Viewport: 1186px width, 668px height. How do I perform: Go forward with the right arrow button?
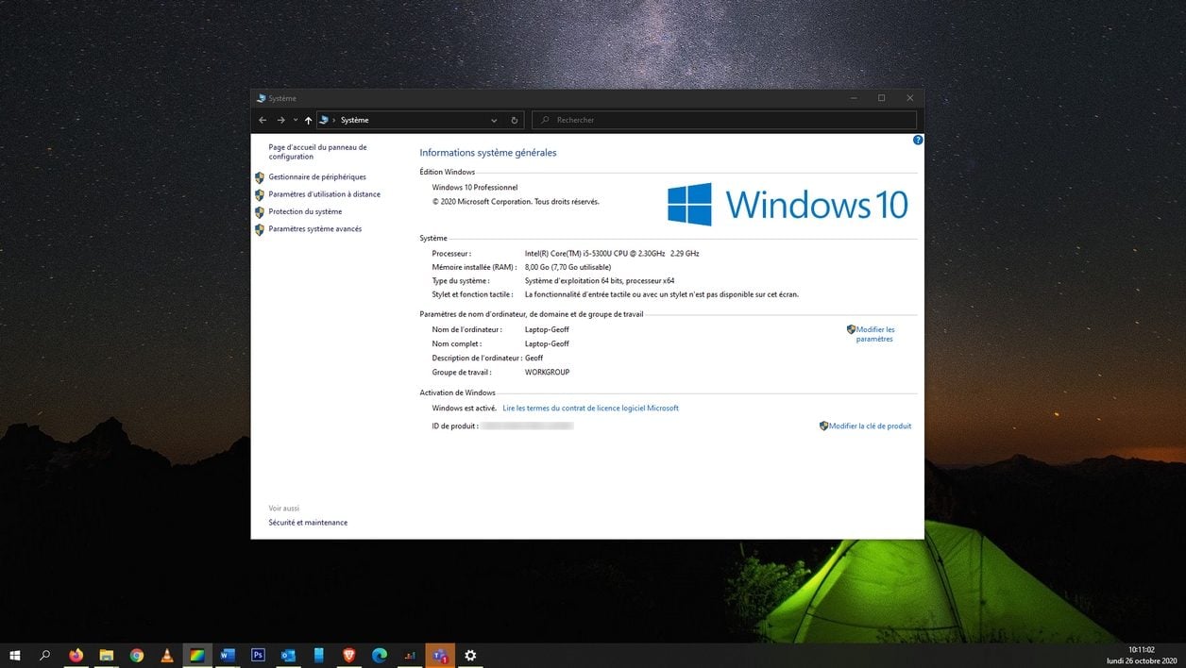(x=280, y=120)
